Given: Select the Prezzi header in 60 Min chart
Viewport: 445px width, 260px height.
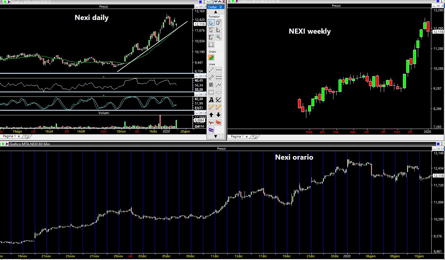Looking at the screenshot, I should point(221,149).
